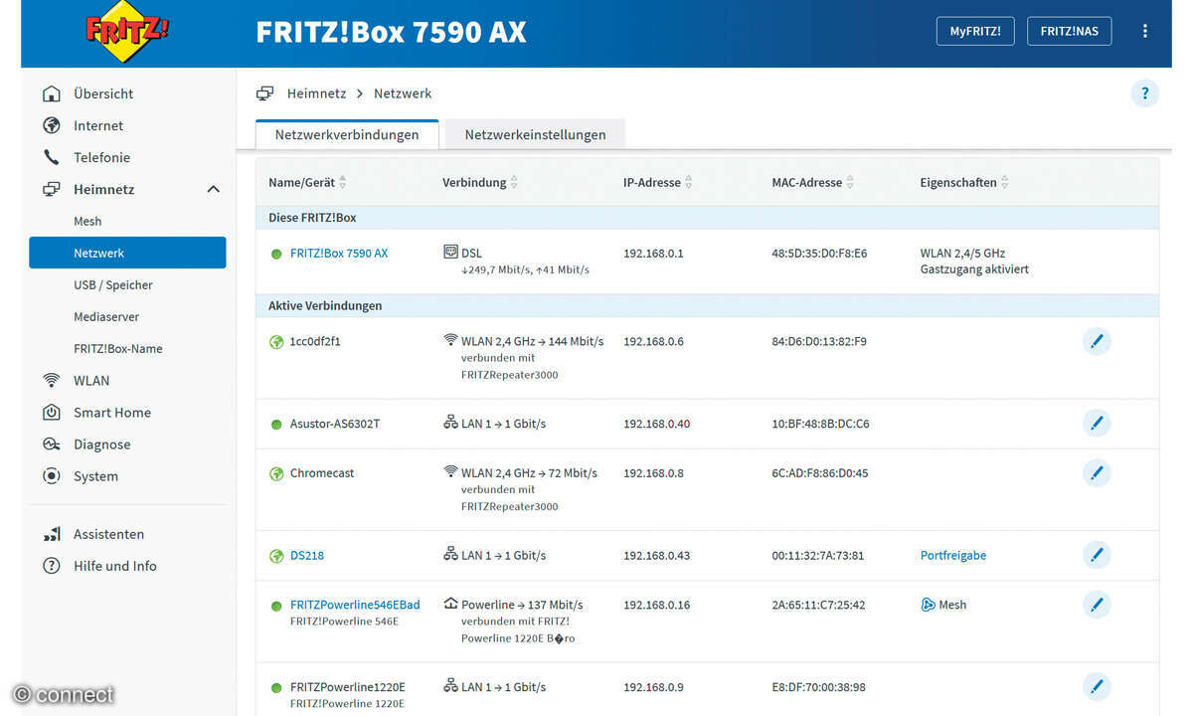Click "Gastzugang aktiviert" text

pyautogui.click(x=974, y=269)
